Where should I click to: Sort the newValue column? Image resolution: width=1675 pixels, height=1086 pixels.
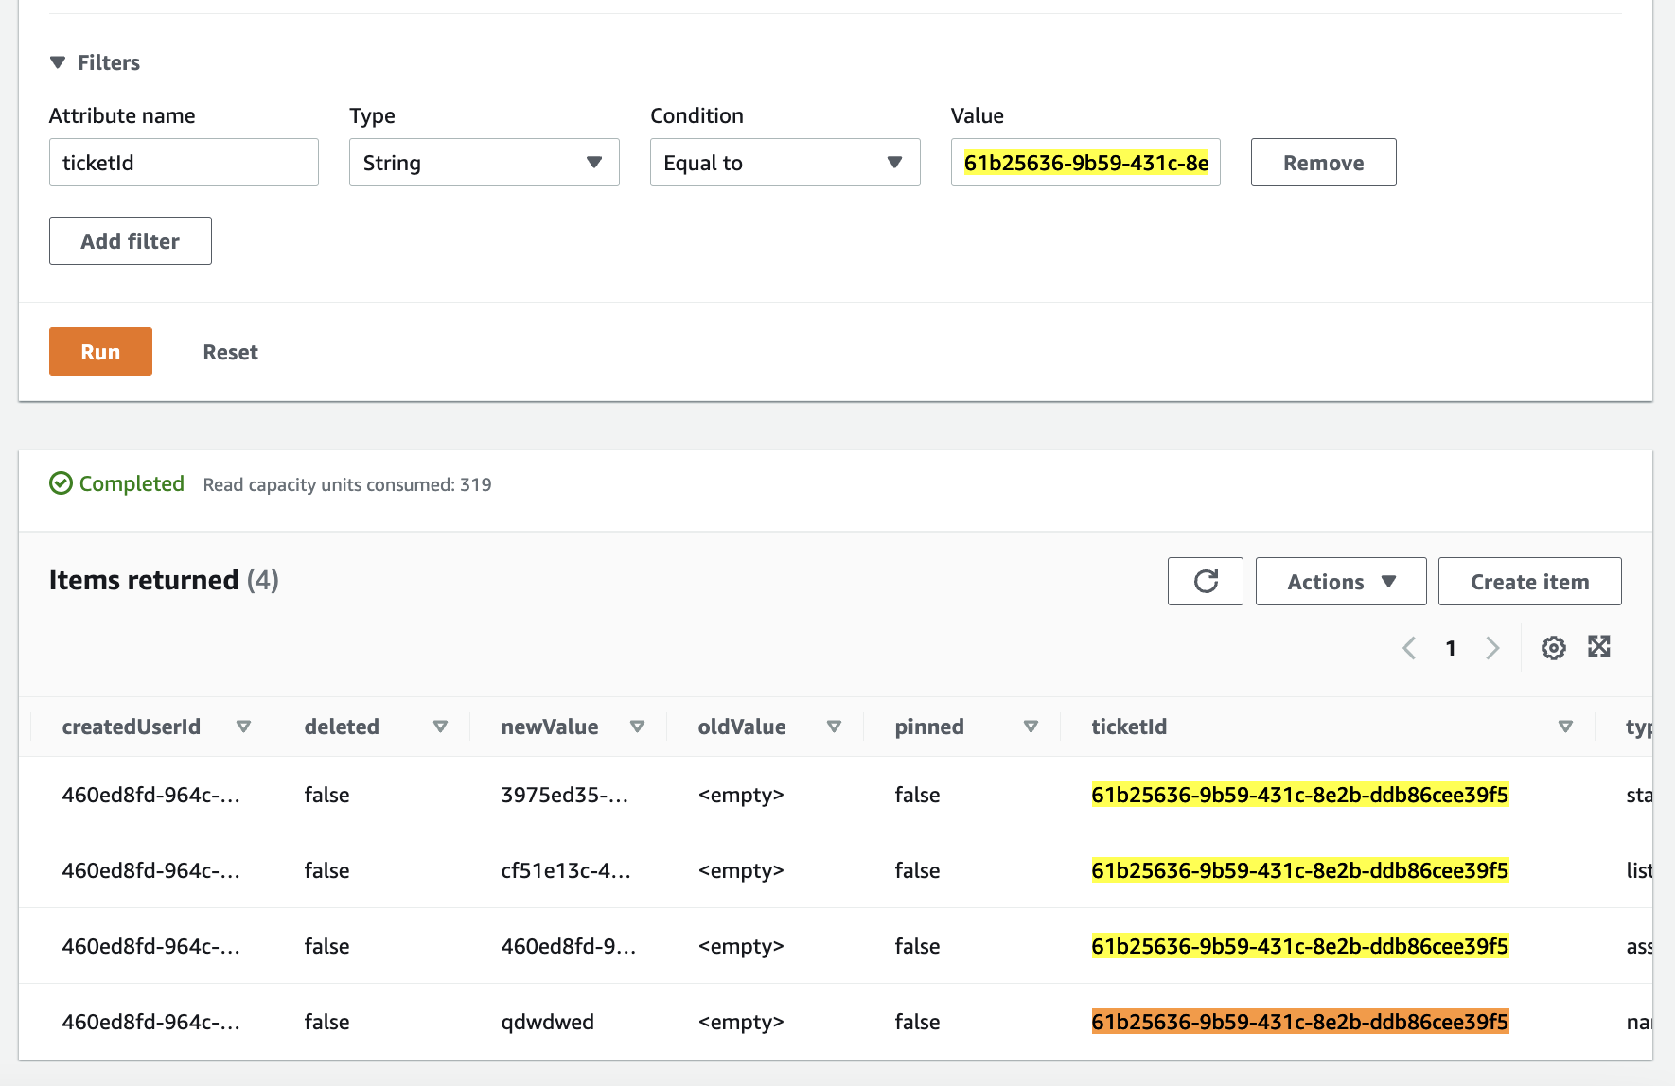[x=639, y=727]
